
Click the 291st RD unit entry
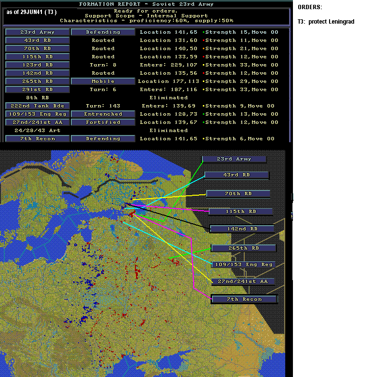(38, 90)
